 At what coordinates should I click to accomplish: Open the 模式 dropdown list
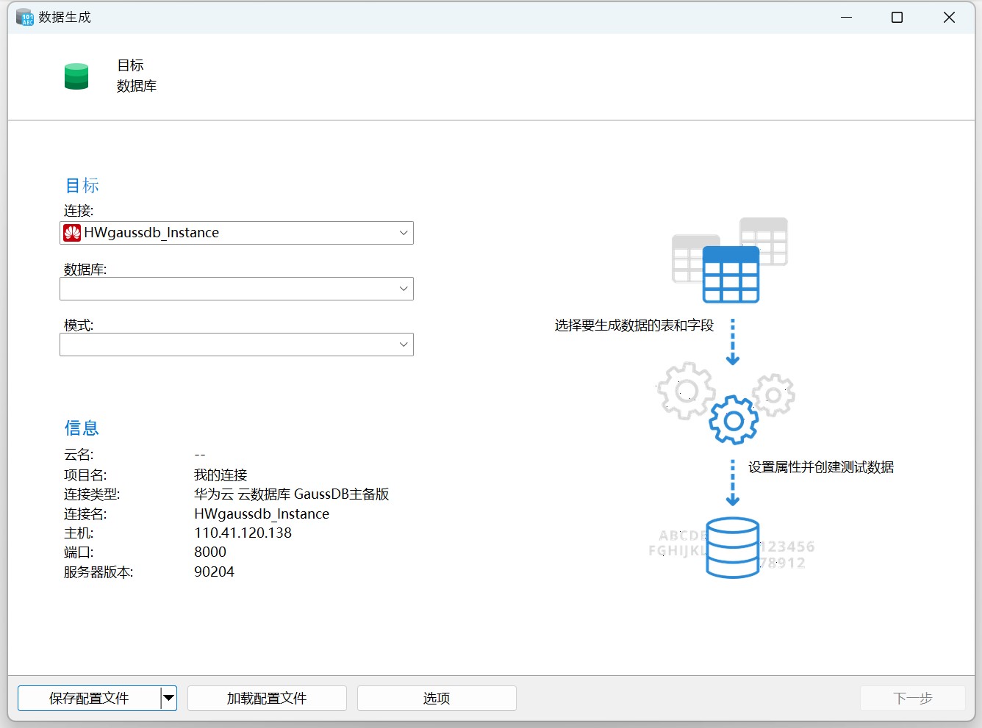[404, 344]
